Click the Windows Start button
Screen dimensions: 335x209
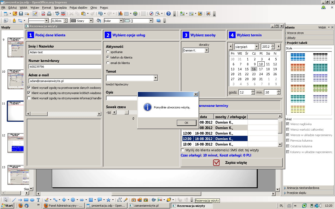click(x=7, y=206)
